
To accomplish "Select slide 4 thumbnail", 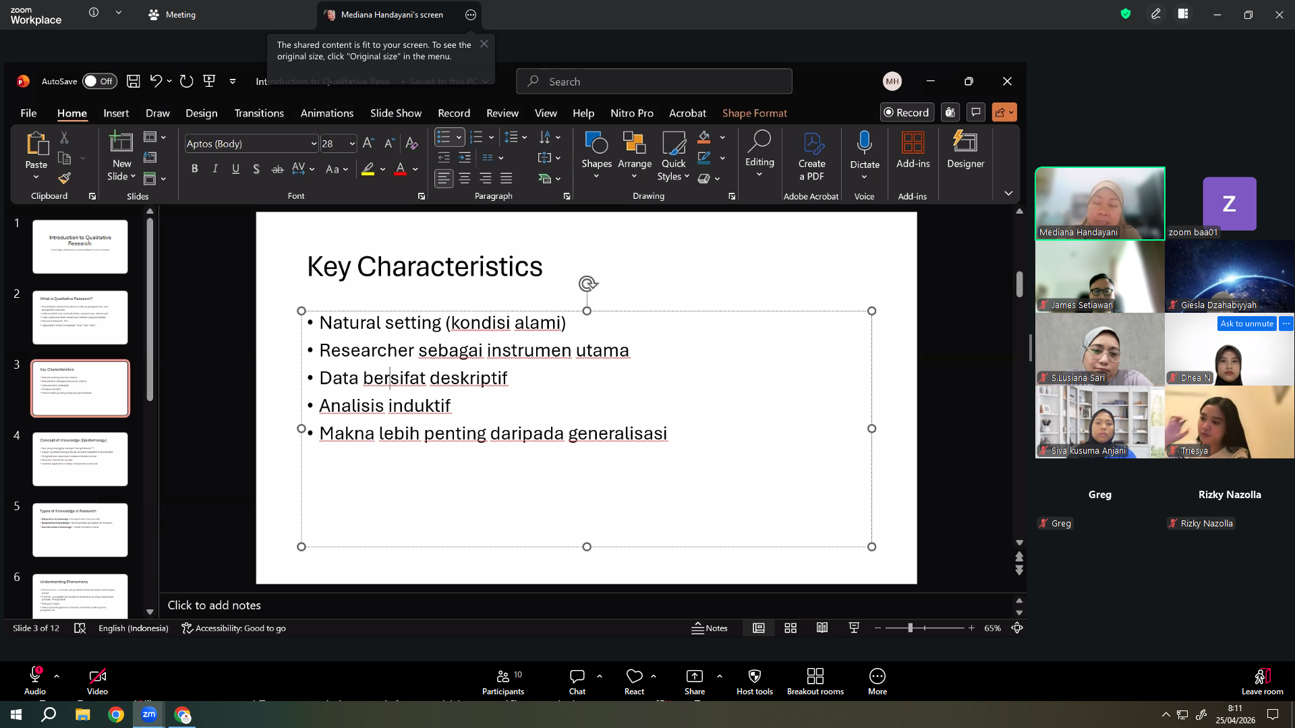I will pyautogui.click(x=80, y=459).
